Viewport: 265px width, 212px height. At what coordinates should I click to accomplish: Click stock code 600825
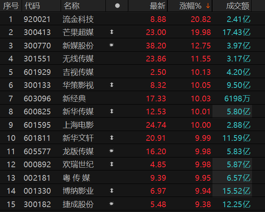(37, 111)
